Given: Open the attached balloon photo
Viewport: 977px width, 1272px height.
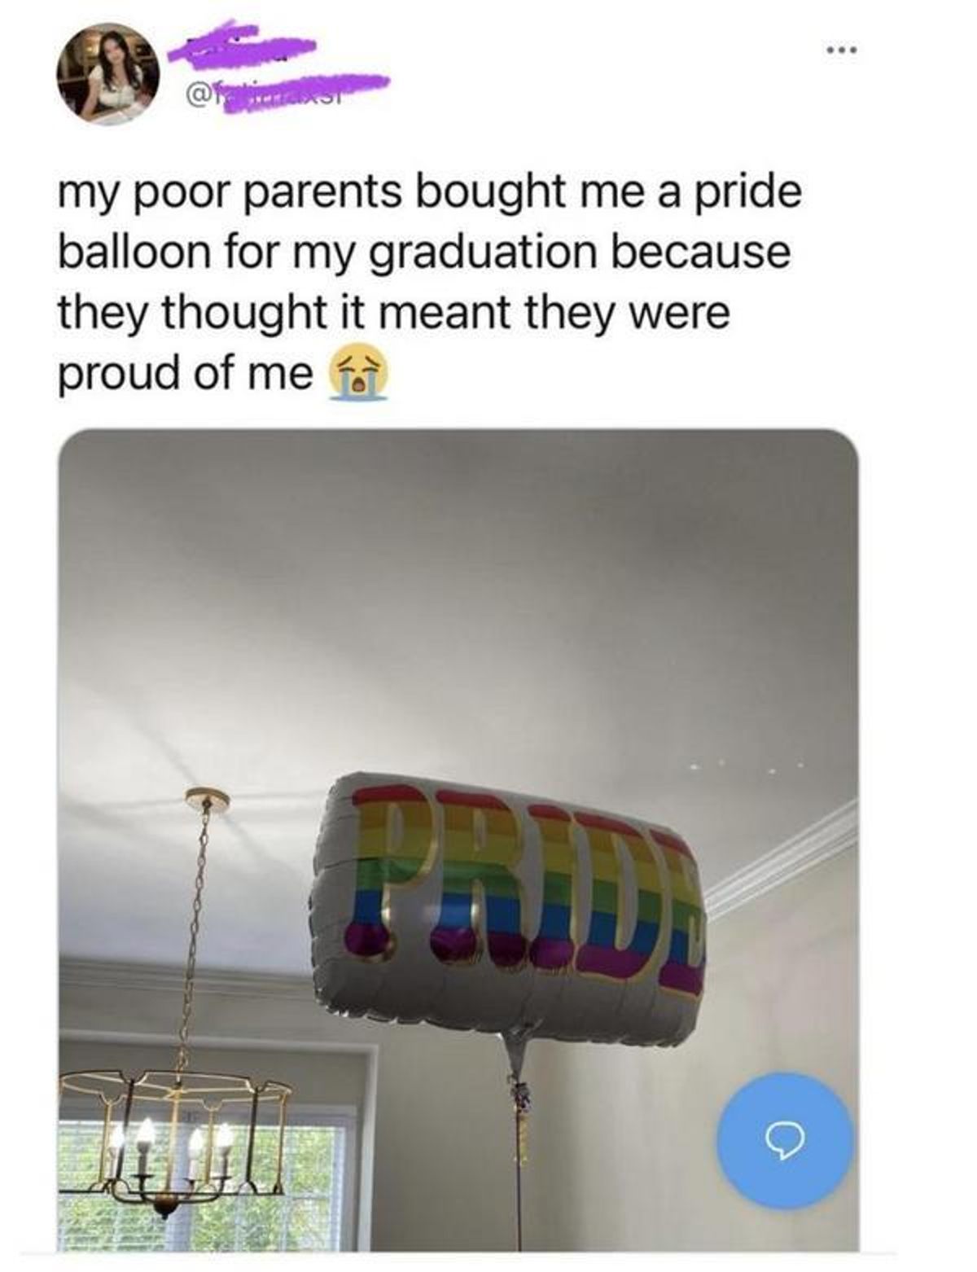Looking at the screenshot, I should (458, 840).
